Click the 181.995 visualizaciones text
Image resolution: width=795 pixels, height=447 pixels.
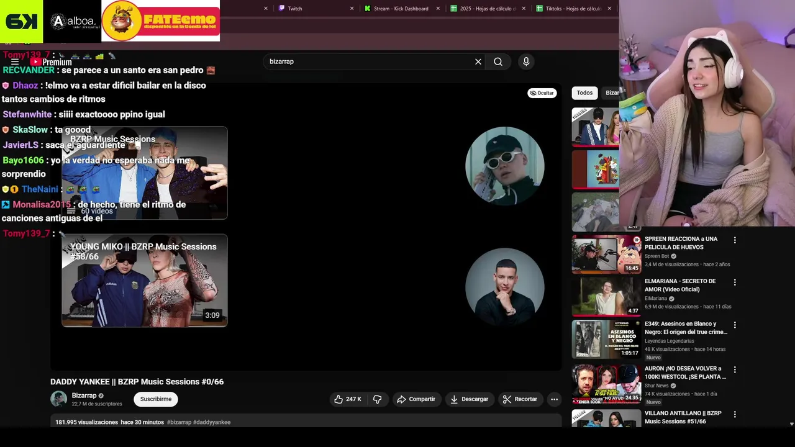point(87,422)
